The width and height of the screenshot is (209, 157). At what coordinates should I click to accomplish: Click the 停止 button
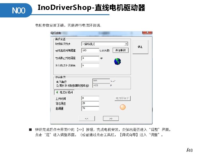140,47
